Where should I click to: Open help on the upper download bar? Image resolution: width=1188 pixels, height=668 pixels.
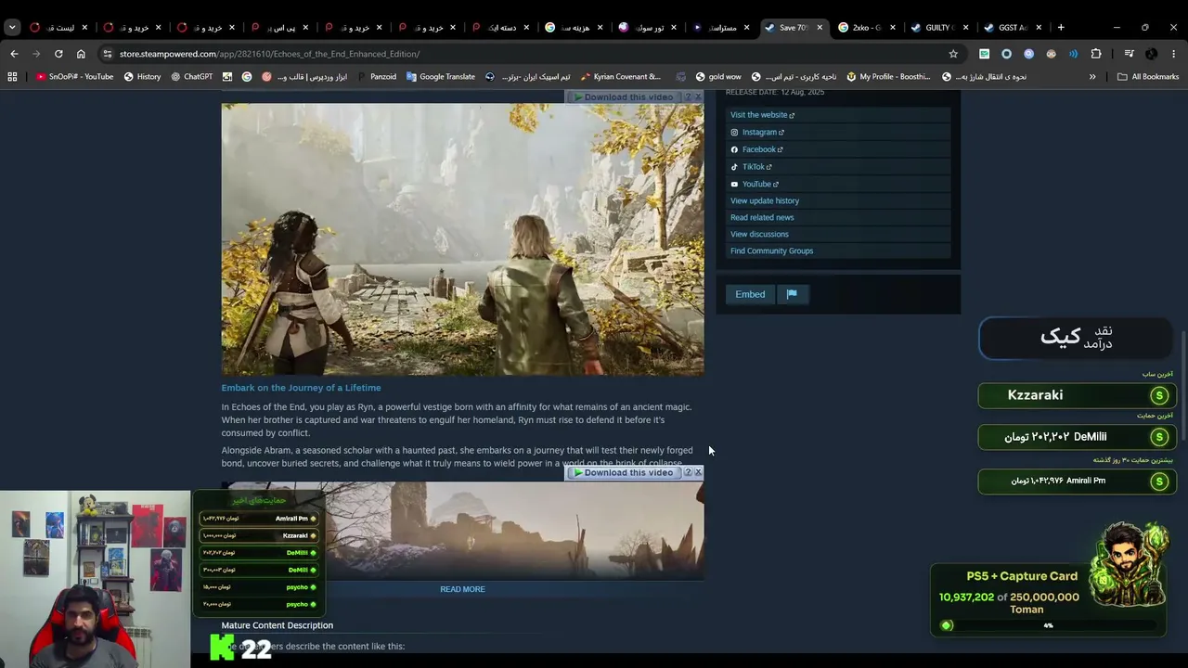coord(688,96)
